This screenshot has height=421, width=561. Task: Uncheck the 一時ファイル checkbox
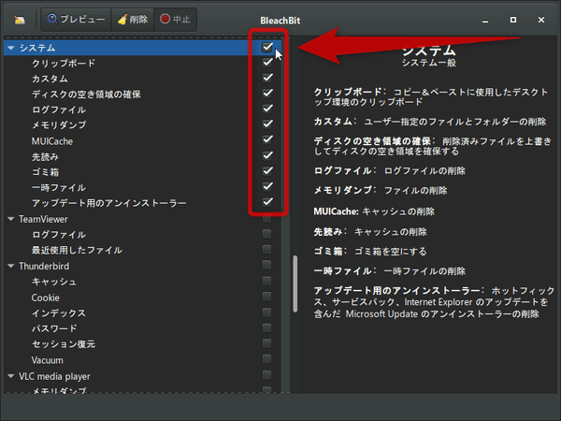pyautogui.click(x=267, y=186)
